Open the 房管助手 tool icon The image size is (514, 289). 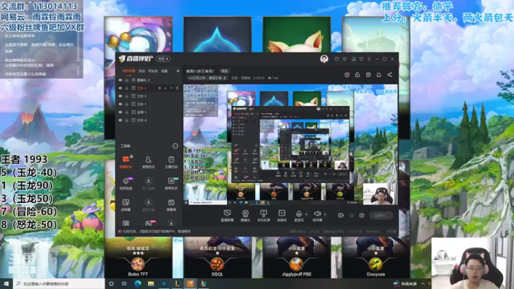148,162
